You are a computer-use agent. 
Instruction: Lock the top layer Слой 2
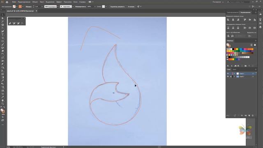tap(231, 74)
